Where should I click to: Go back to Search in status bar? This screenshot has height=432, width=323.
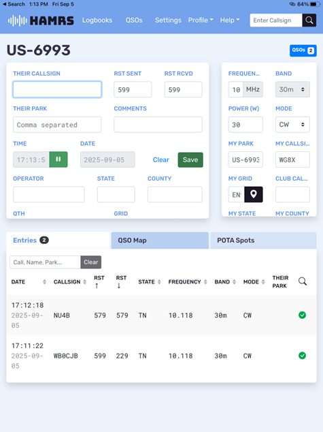14,4
